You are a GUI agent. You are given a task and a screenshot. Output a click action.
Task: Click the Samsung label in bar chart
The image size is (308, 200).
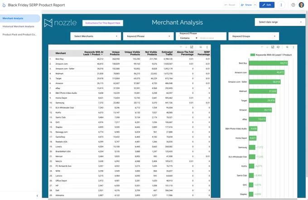click(243, 148)
